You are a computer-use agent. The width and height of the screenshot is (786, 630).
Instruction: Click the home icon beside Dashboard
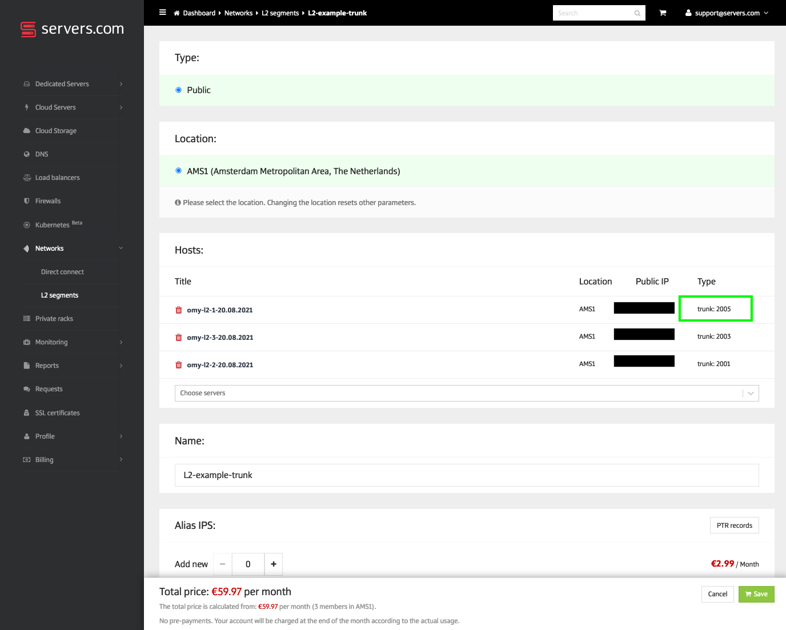pyautogui.click(x=177, y=13)
